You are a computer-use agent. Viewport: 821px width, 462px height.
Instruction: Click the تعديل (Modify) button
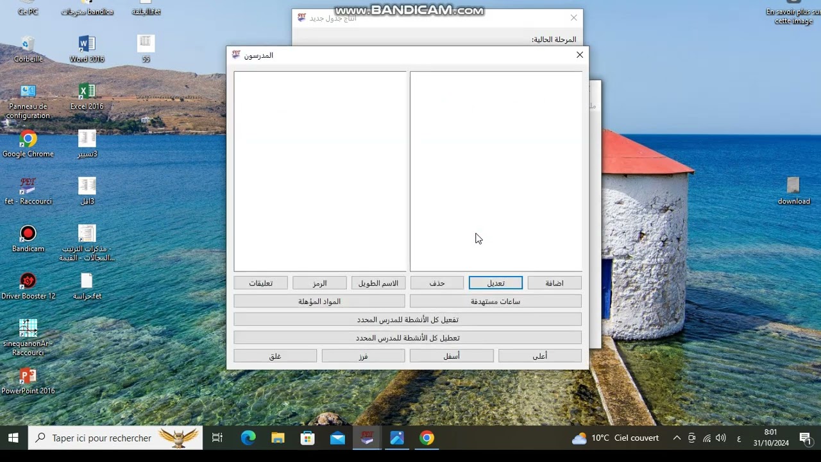[496, 283]
